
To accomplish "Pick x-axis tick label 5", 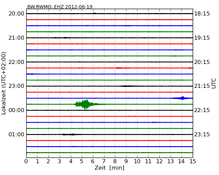I will click(x=82, y=161).
